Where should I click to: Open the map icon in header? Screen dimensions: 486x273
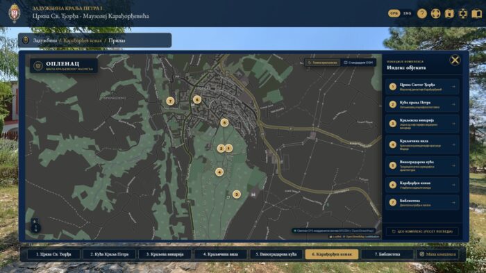449,14
